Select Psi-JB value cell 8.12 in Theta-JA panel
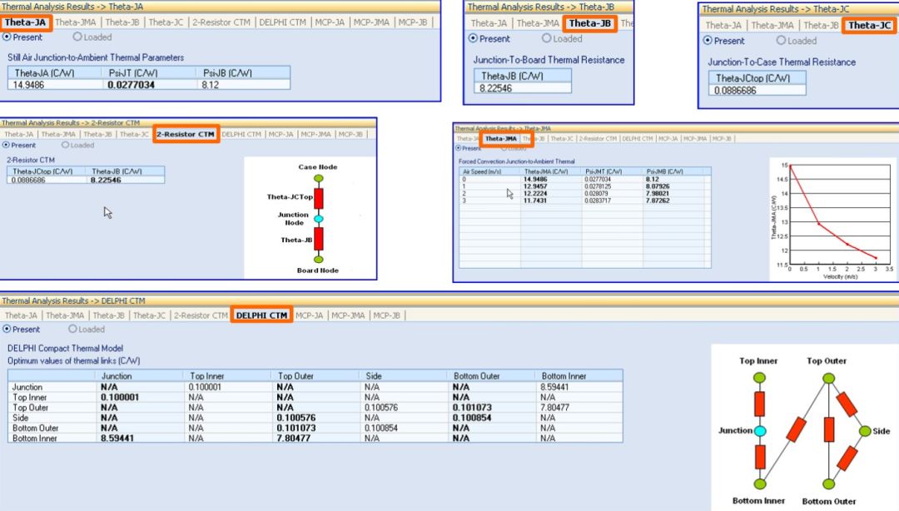Screen dimensions: 899x511 (x=210, y=84)
